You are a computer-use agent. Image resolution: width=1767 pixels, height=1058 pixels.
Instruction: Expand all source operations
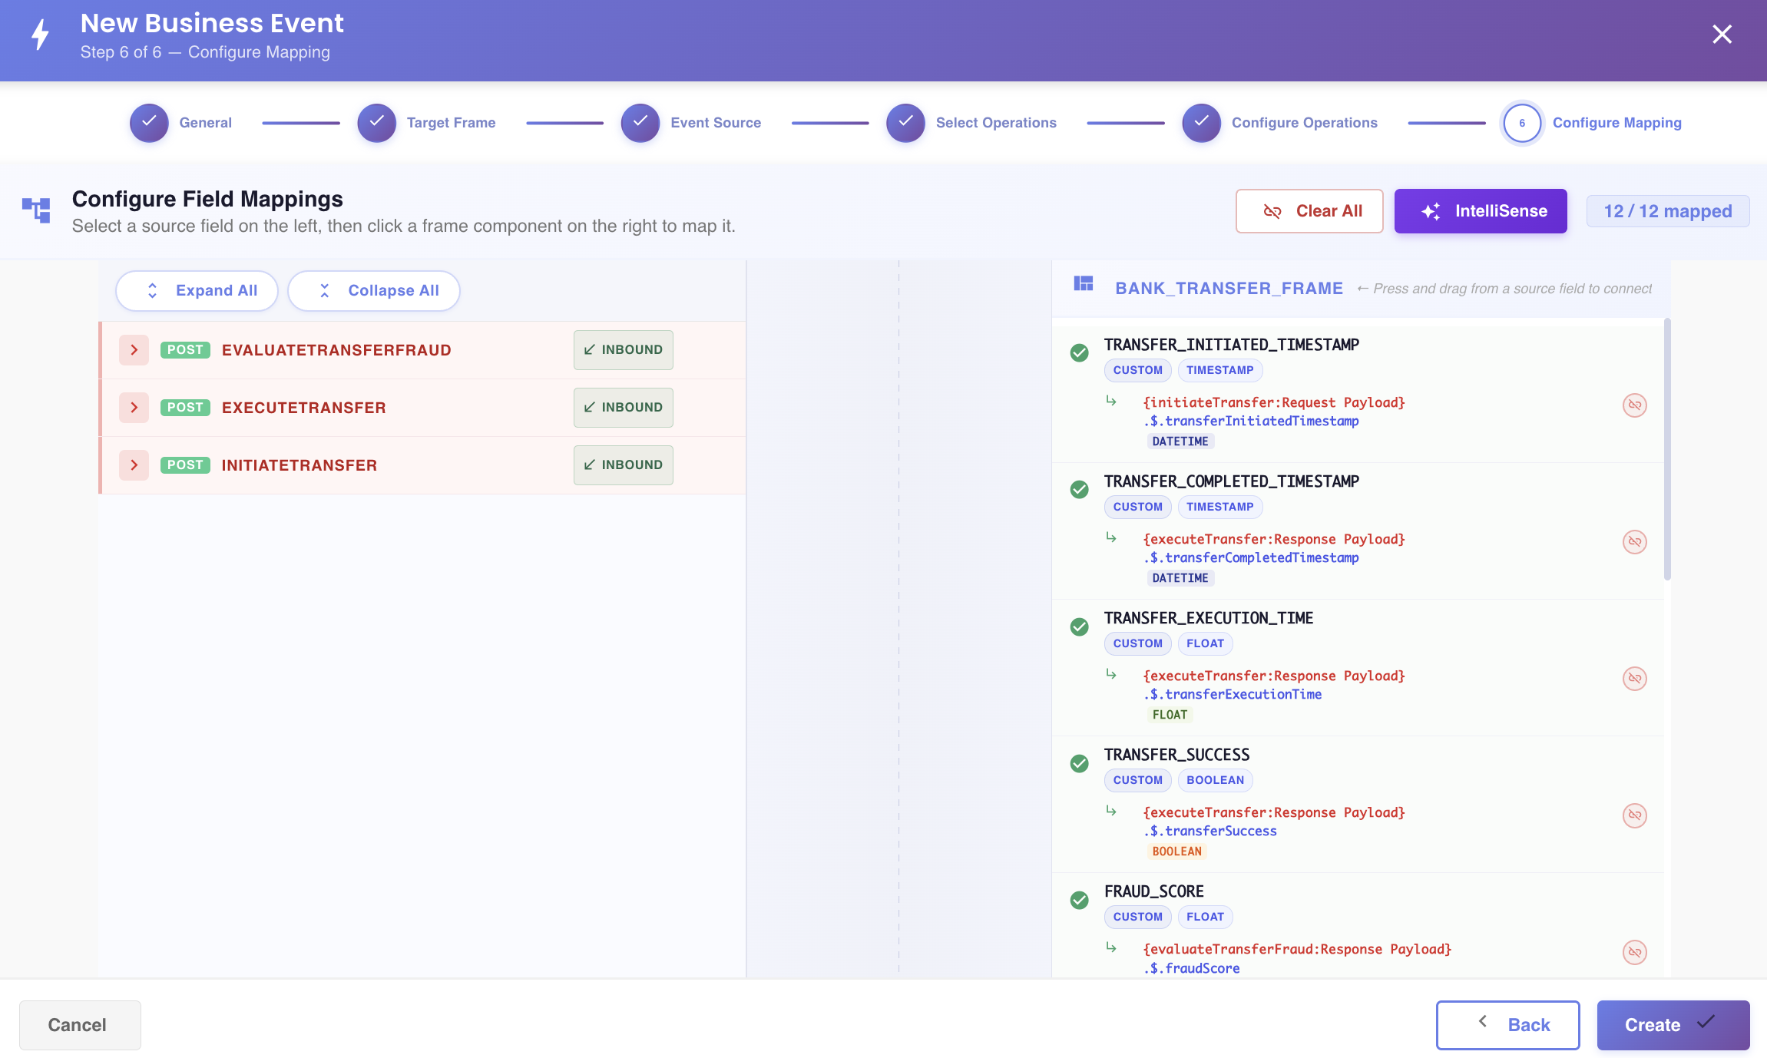pos(197,291)
